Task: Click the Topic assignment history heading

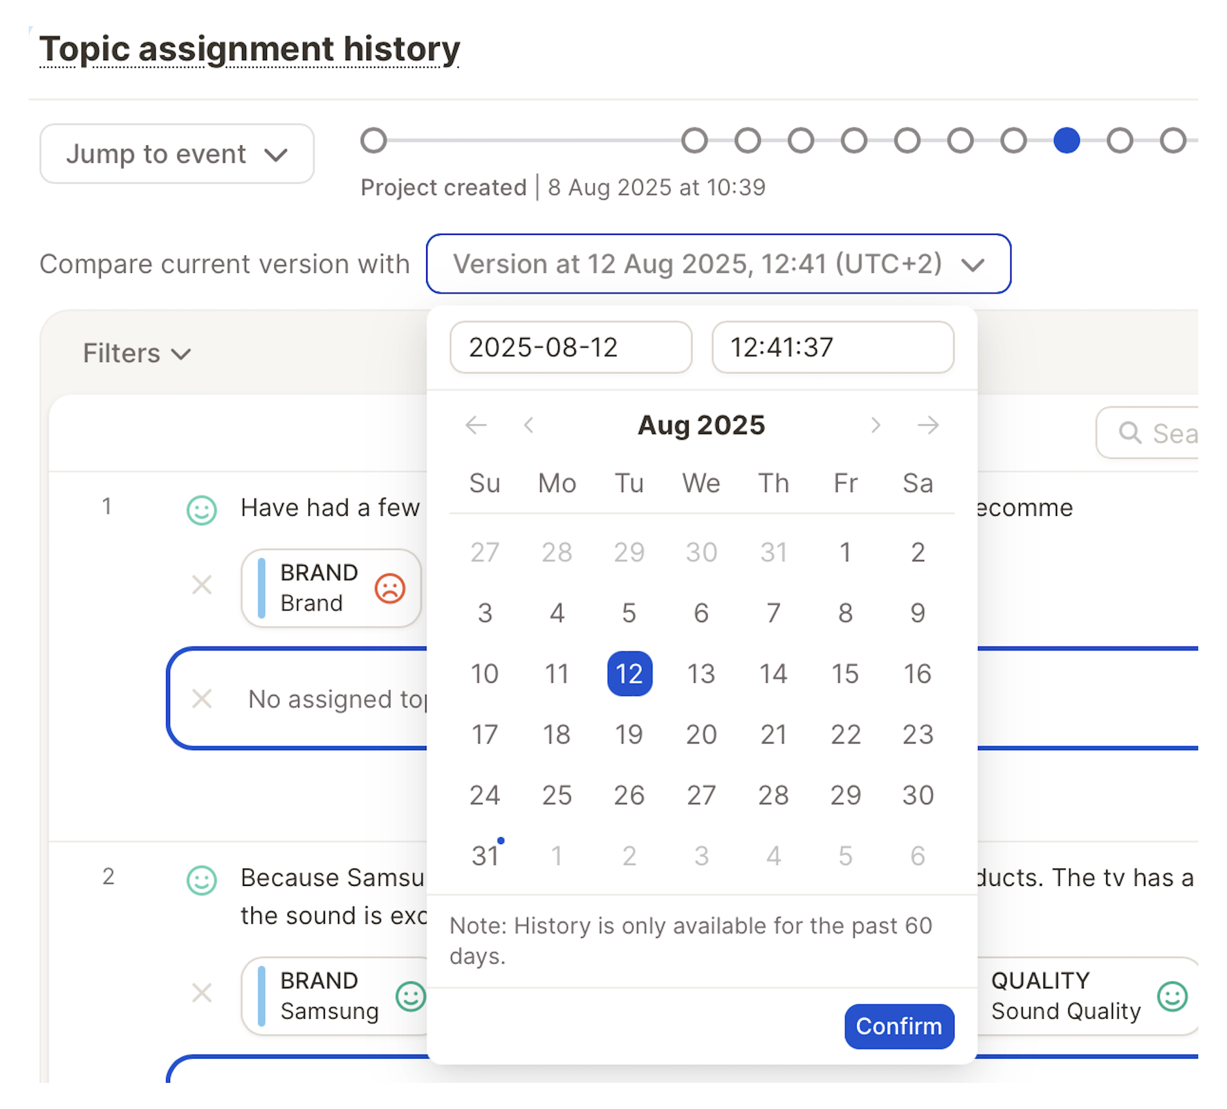Action: (249, 49)
